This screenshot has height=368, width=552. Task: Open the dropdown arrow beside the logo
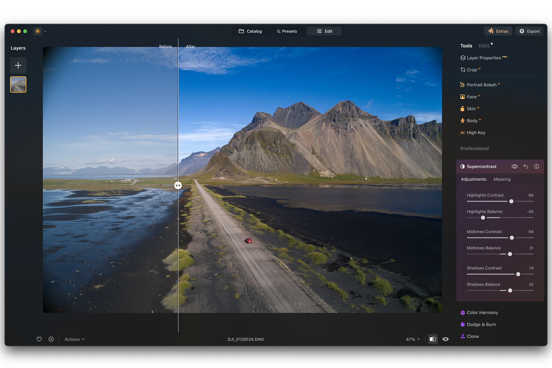click(x=45, y=31)
